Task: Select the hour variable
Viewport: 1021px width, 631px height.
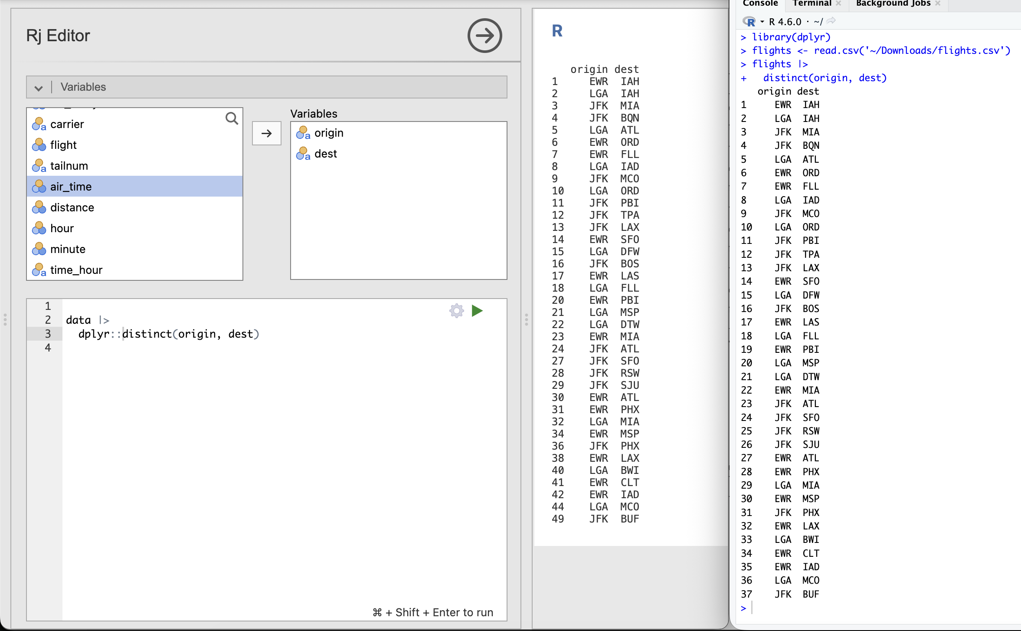Action: (x=134, y=228)
